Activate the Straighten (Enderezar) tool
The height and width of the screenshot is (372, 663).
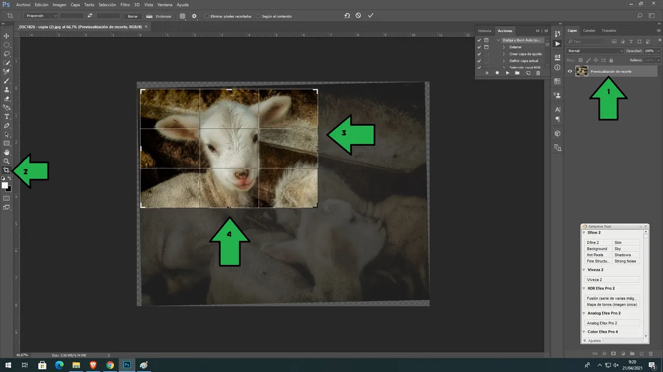[159, 16]
